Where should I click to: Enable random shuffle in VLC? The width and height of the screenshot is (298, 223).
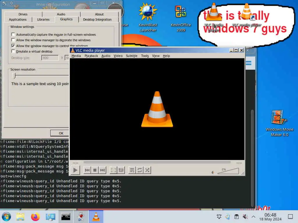point(147,170)
